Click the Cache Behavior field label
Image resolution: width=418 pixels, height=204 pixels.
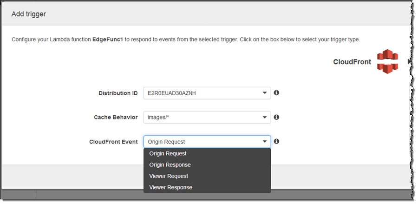(x=116, y=117)
